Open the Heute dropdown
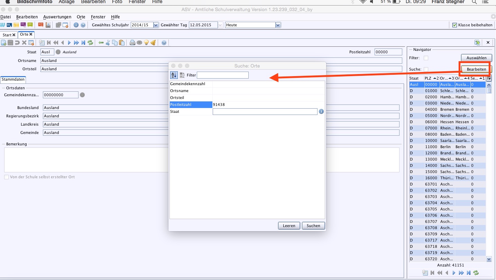496x280 pixels. [278, 25]
